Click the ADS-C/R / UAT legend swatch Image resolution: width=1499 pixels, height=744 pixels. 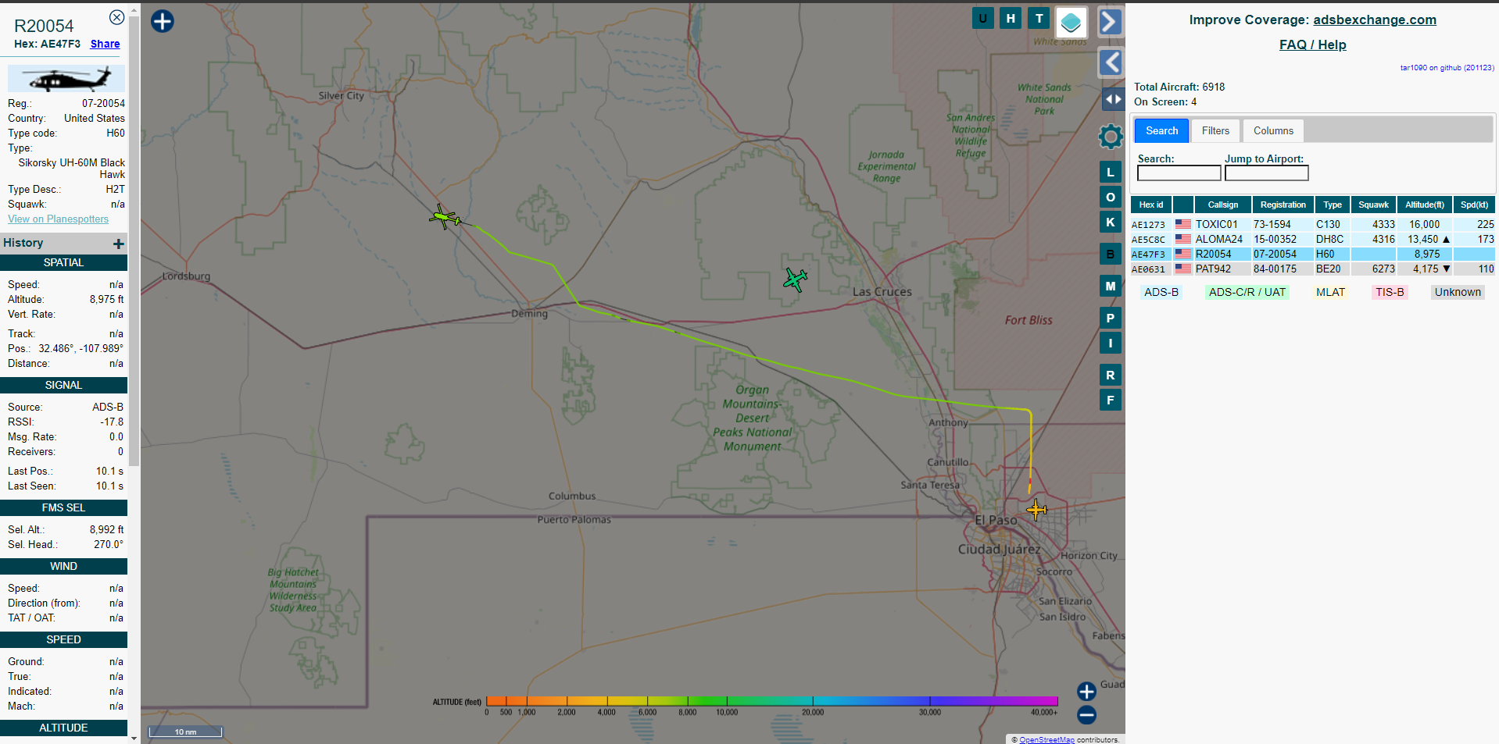point(1247,293)
